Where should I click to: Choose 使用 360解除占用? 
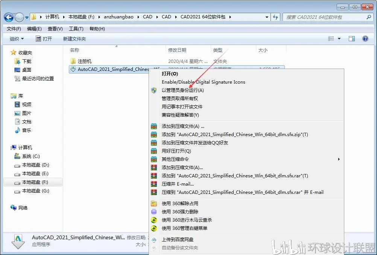pos(180,204)
